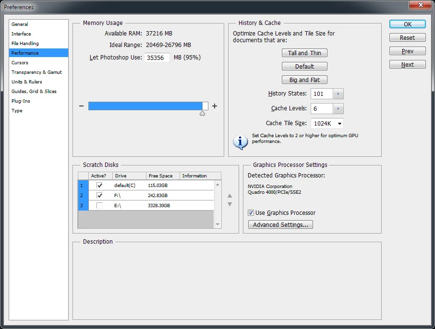The height and width of the screenshot is (329, 435).
Task: Click the Active? column header
Action: click(x=100, y=176)
